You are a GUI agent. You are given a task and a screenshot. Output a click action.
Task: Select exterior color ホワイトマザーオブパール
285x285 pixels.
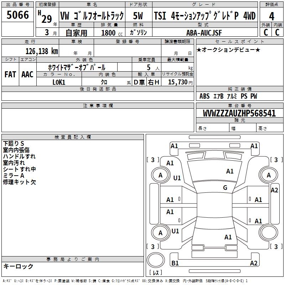[77, 67]
